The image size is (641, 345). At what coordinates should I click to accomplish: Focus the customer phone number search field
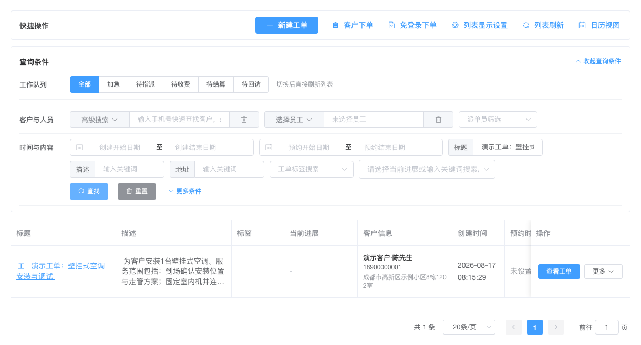(180, 120)
